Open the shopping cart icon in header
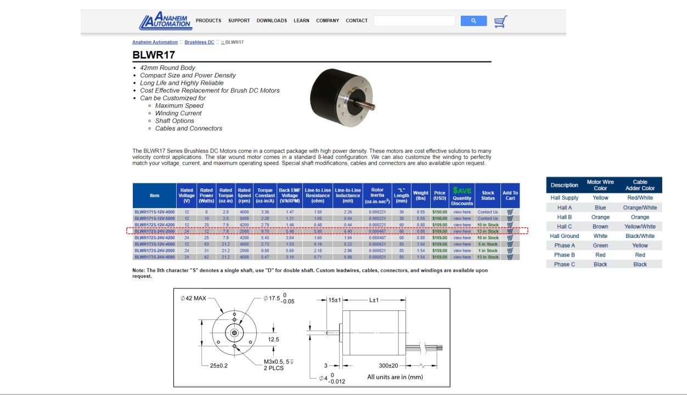The height and width of the screenshot is (395, 687). coord(500,21)
